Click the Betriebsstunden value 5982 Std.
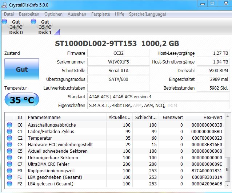 pos(213,88)
